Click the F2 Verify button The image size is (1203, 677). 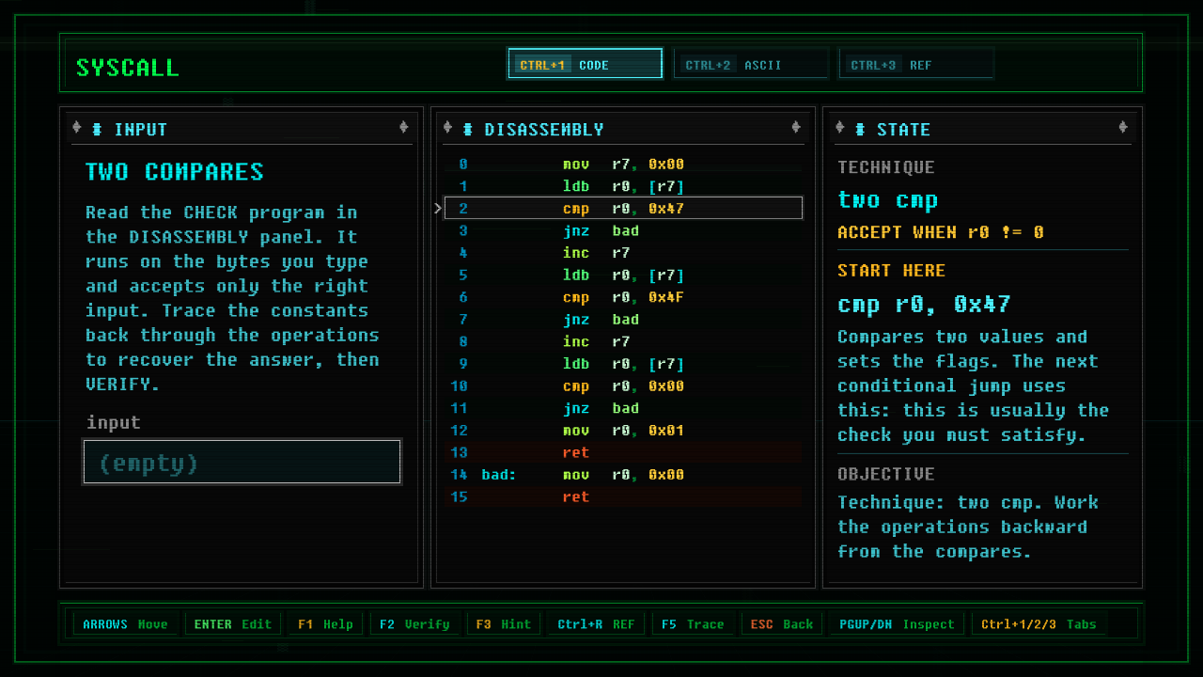[x=414, y=623]
